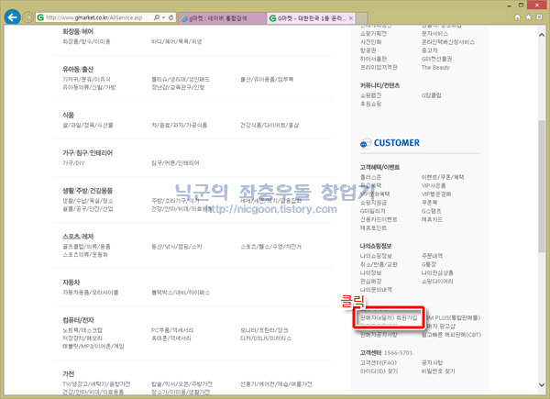This screenshot has width=550, height=399.
Task: Open the 이벤트/쿠폰/혜택 link
Action: point(443,177)
